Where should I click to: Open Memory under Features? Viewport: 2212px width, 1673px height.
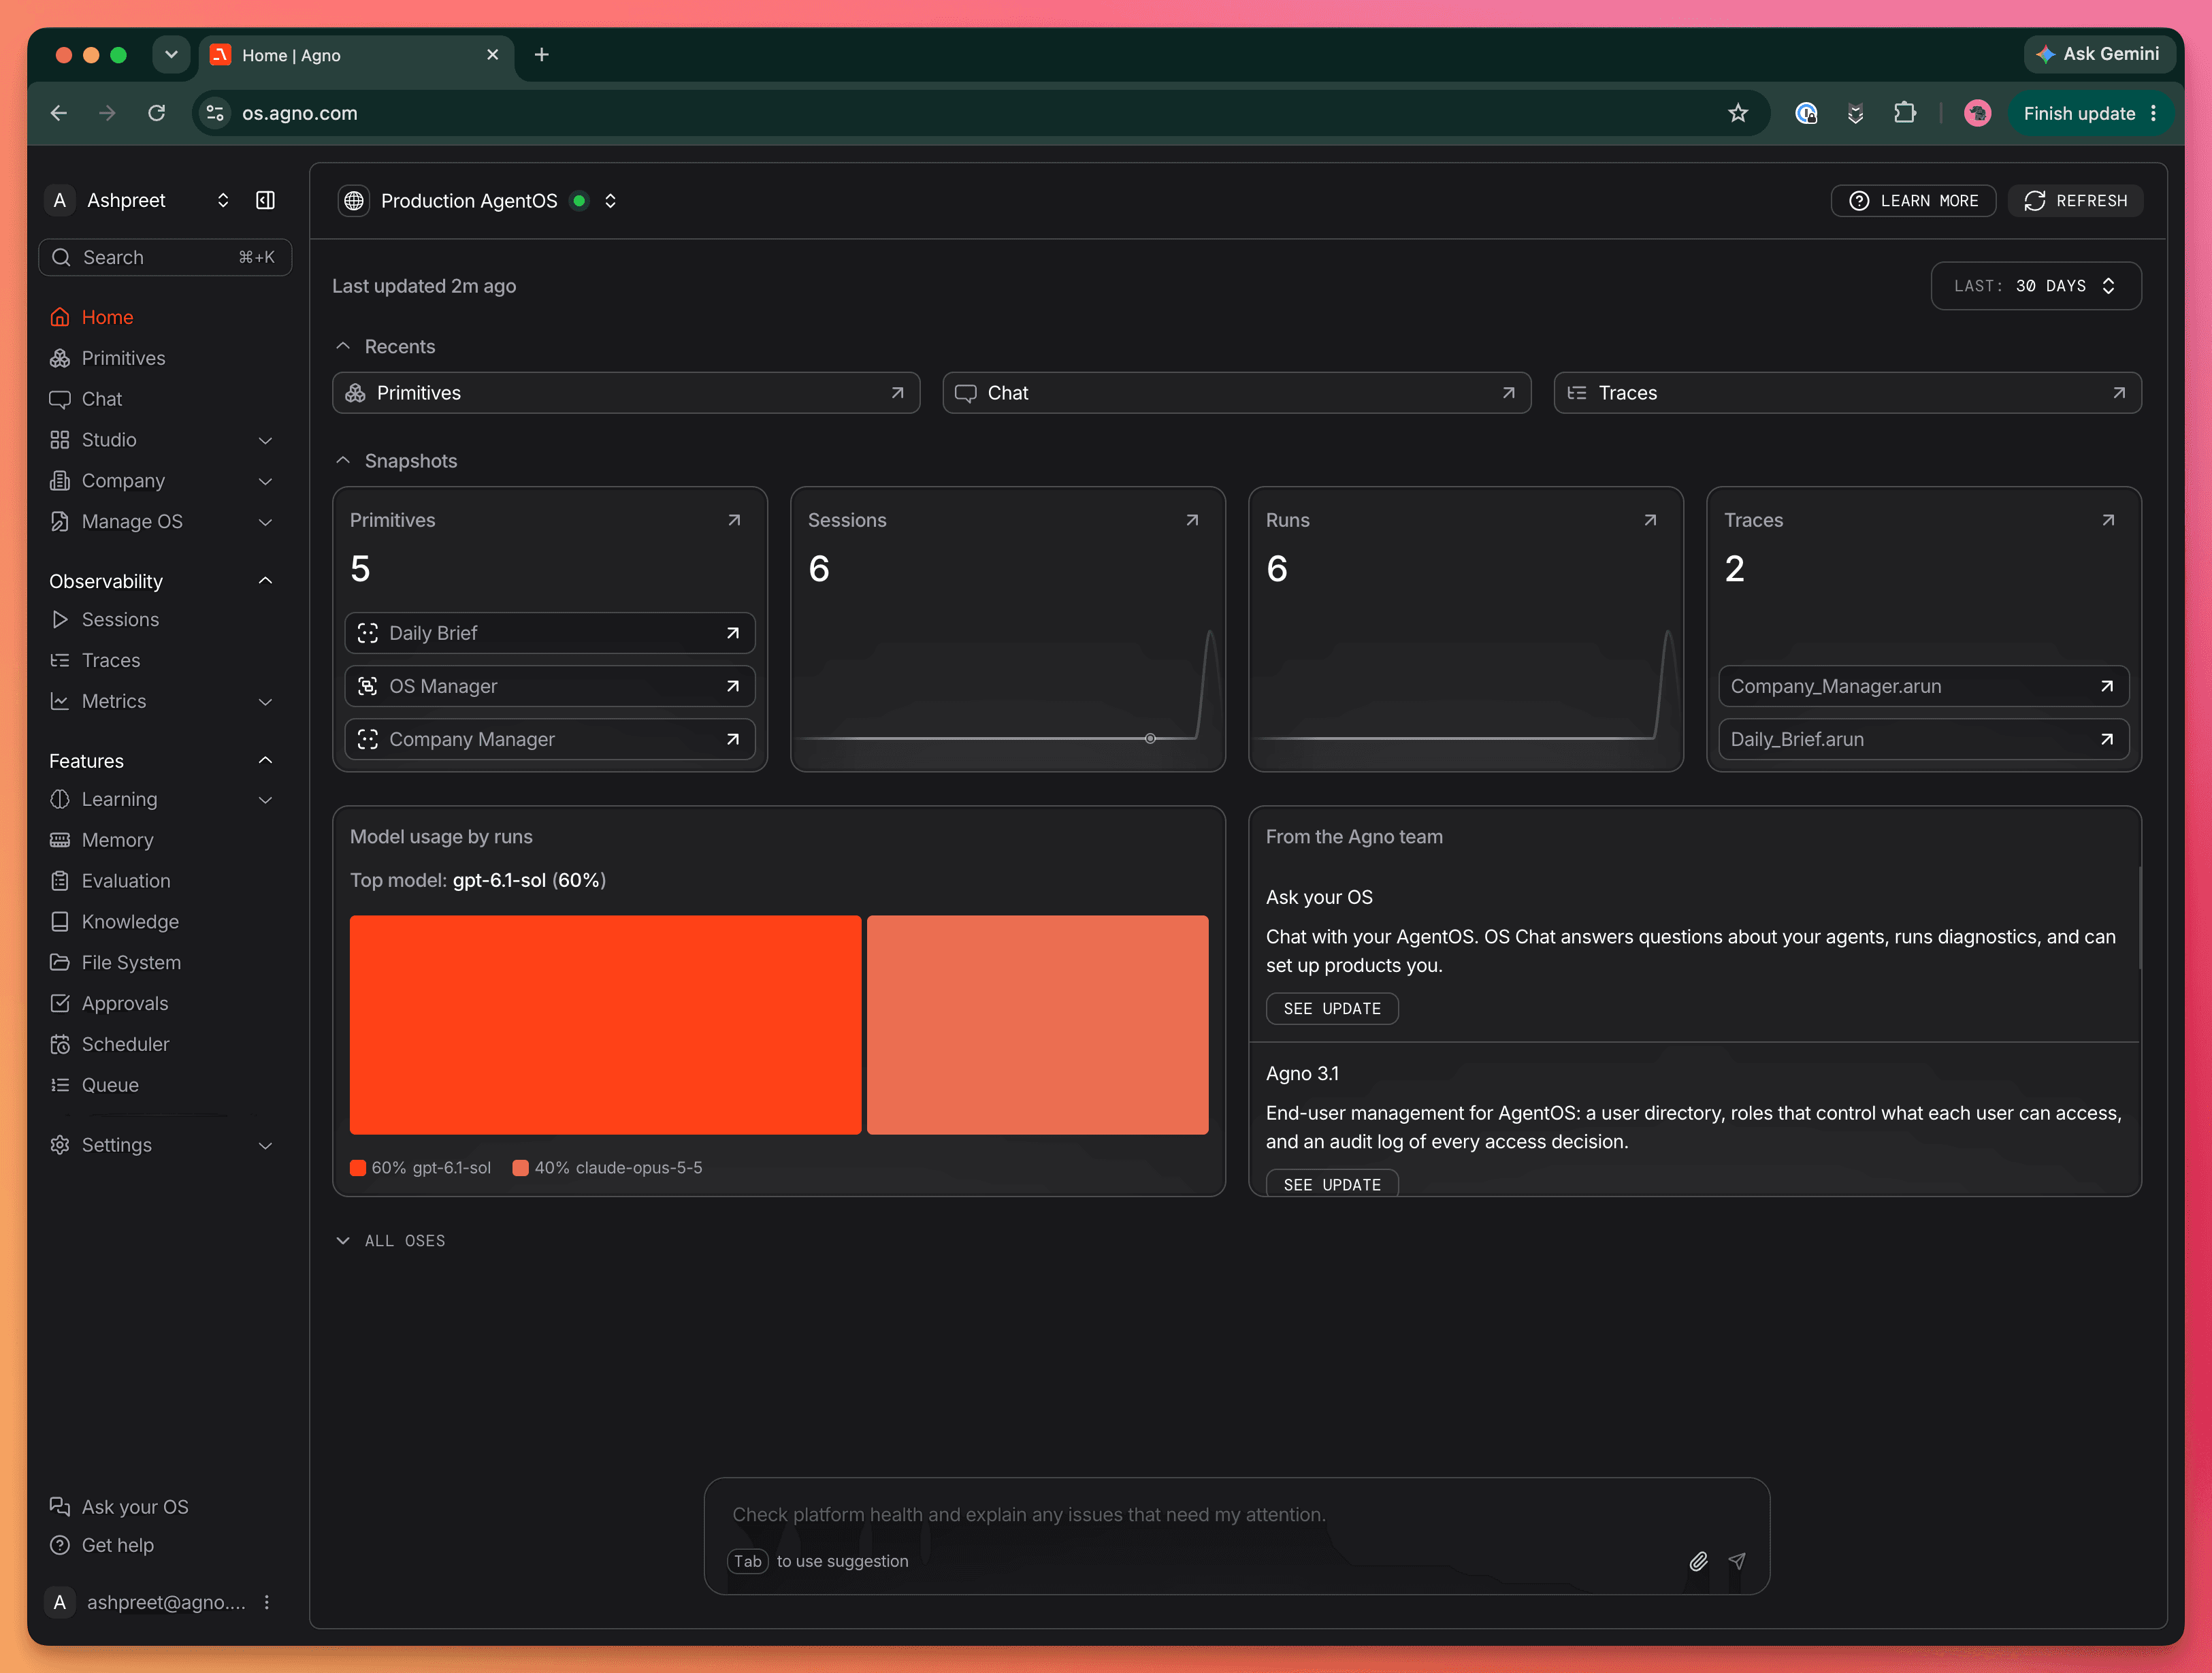click(164, 840)
